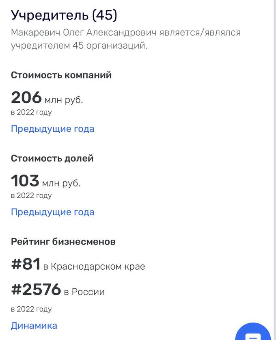The width and height of the screenshot is (276, 340).
Task: Click the name Макаревич Олег Александрович
Action: tap(84, 32)
